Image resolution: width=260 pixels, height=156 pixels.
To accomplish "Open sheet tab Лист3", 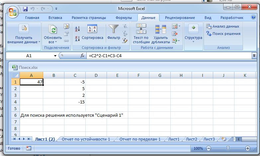I will (x=209, y=139).
